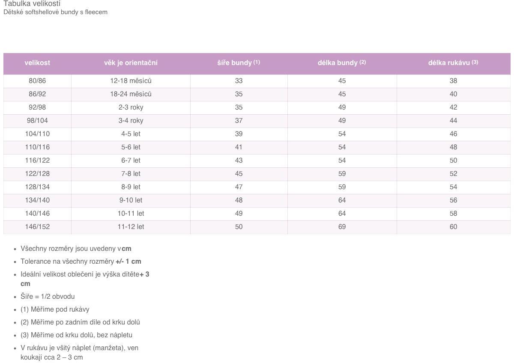Click the 'Dětské softshellové bundy s fleecem' subtitle
514x363 pixels.
coord(55,12)
